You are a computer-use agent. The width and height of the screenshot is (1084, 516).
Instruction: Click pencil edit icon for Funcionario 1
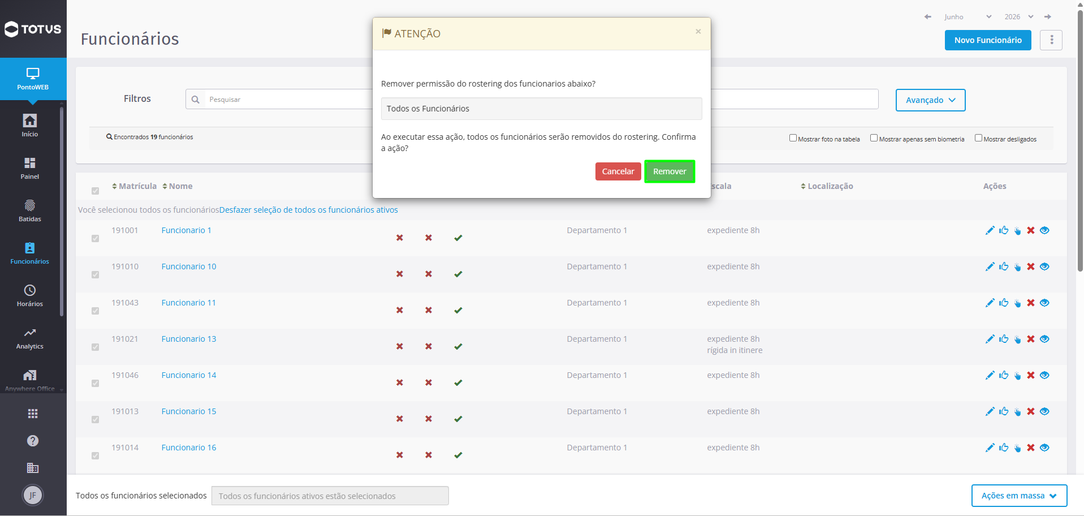(990, 230)
